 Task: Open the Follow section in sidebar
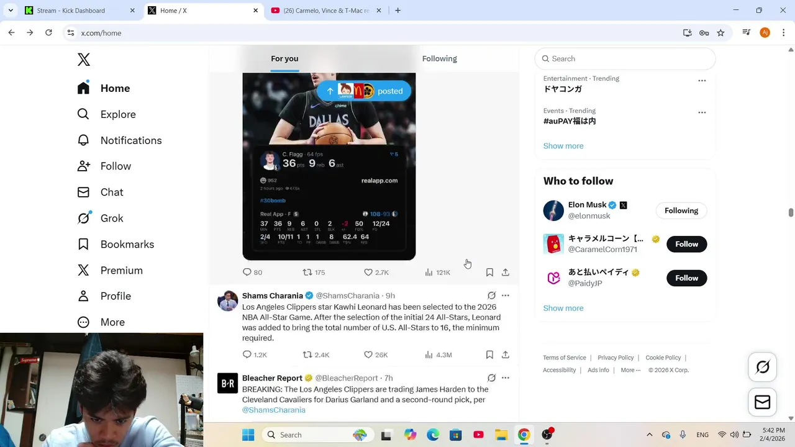click(104, 166)
